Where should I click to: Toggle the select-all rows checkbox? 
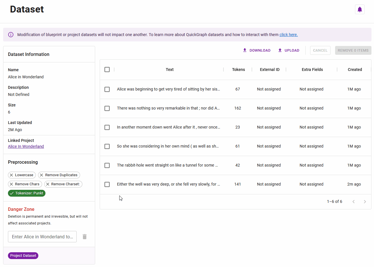pos(107,70)
